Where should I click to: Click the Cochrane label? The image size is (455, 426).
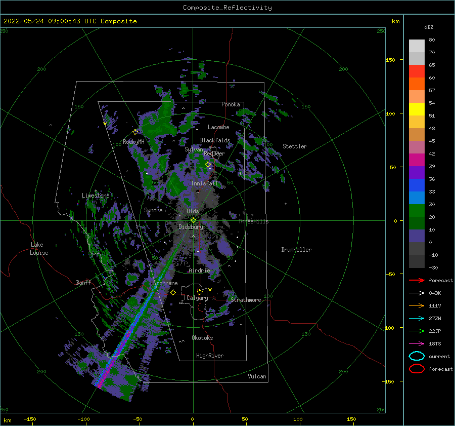tap(165, 283)
